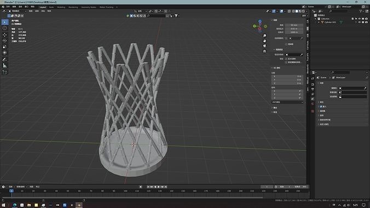Jump to the timeline end frame
This screenshot has height=208, width=370.
[166, 187]
